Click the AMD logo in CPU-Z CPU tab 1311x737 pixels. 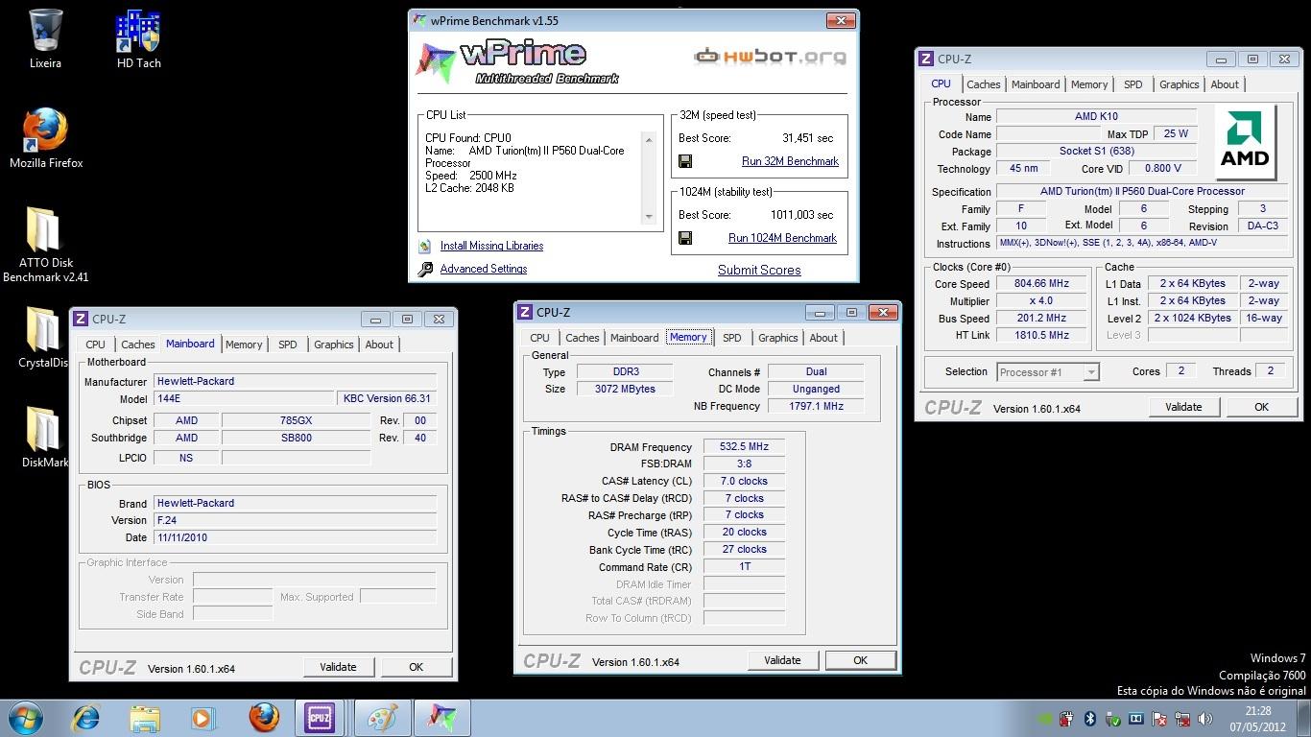[x=1245, y=142]
